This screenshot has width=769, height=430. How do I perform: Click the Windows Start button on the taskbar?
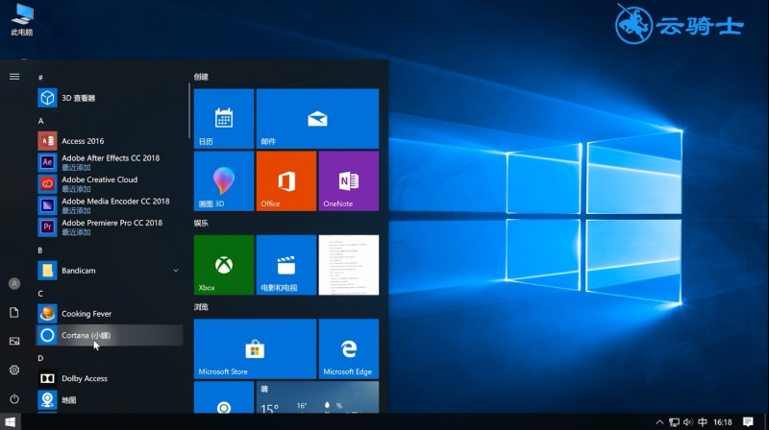click(11, 421)
